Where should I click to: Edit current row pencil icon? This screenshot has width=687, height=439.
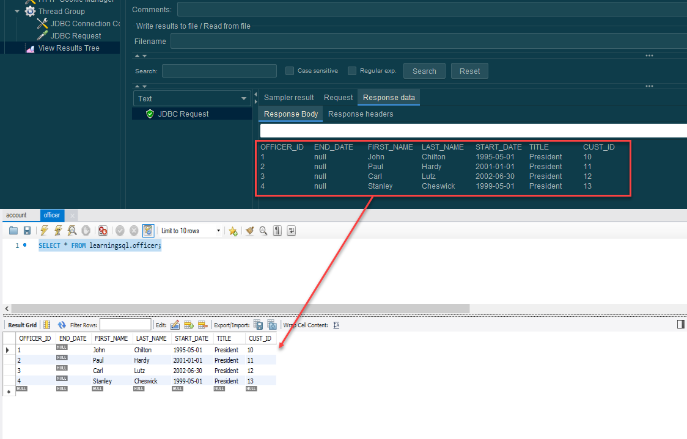point(175,325)
